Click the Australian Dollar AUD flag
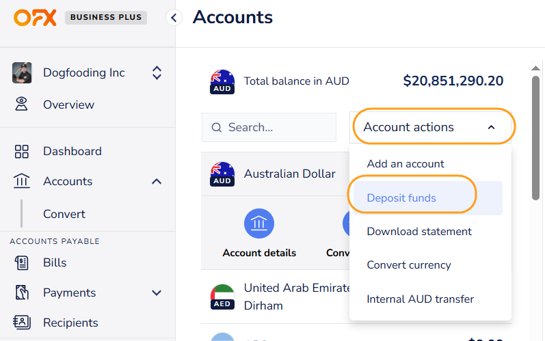This screenshot has height=341, width=545. tap(222, 174)
